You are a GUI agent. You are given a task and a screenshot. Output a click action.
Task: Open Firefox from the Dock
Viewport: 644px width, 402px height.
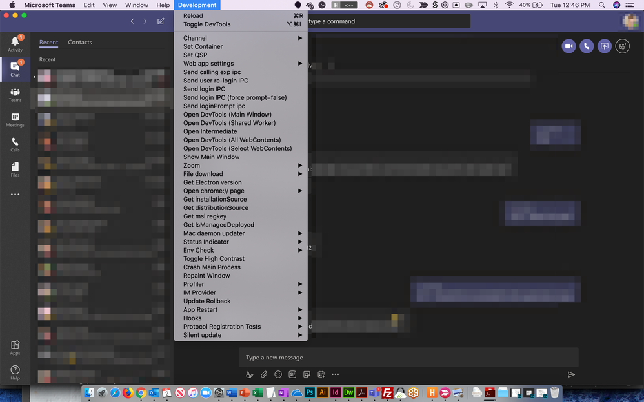tap(128, 392)
